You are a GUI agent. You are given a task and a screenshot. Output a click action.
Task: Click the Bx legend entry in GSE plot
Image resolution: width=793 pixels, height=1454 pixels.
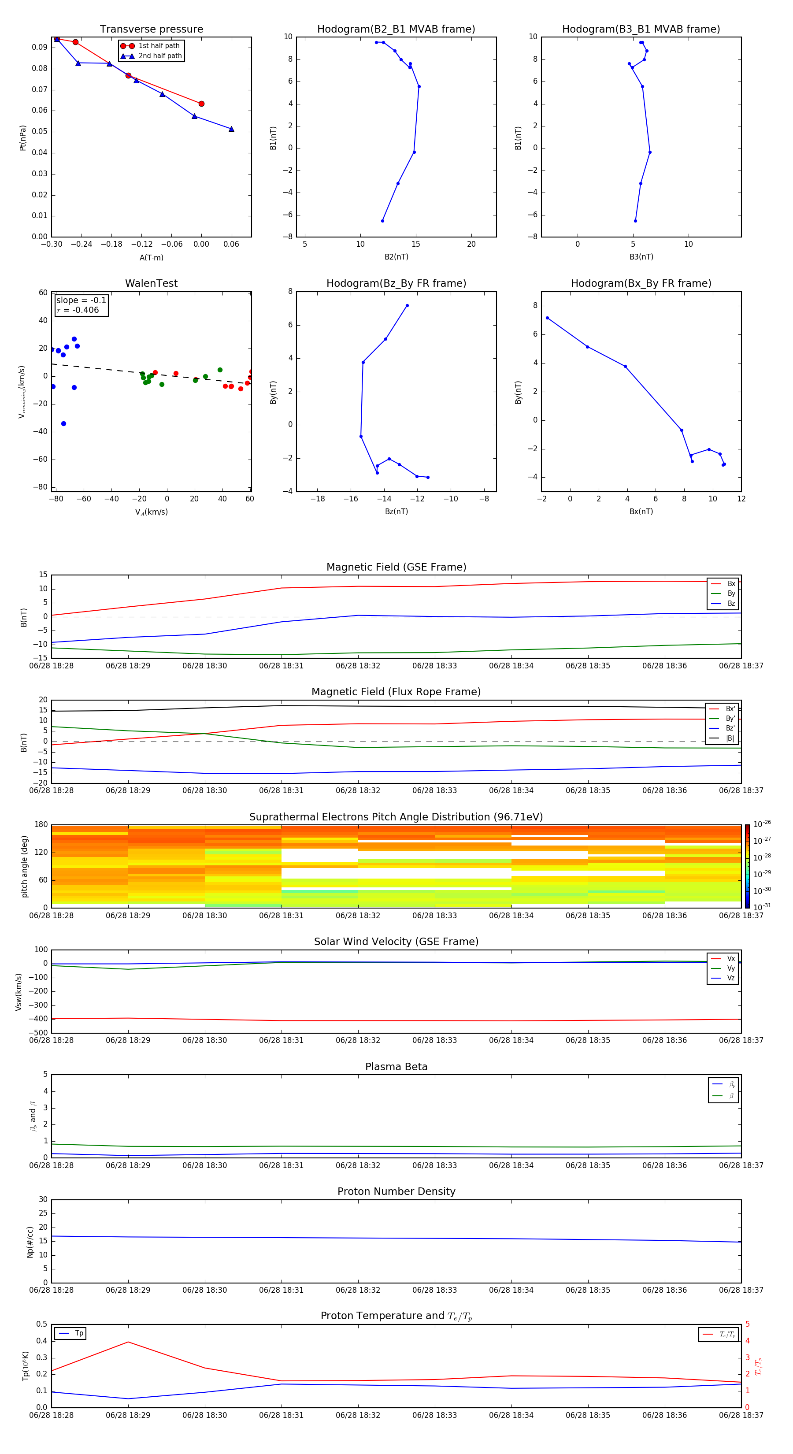tap(723, 584)
